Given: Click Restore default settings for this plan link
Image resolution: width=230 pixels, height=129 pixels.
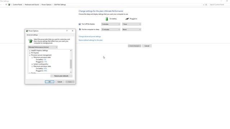Looking at the screenshot, I should coord(91,40).
